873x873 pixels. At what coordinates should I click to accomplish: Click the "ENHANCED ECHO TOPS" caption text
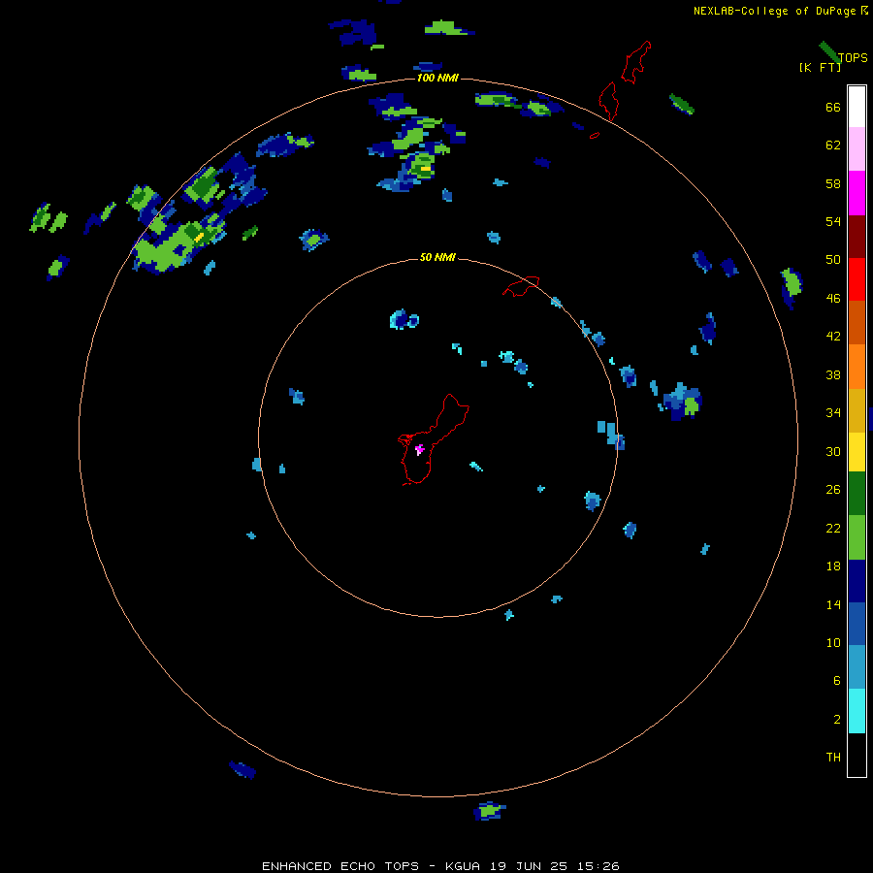(x=340, y=866)
